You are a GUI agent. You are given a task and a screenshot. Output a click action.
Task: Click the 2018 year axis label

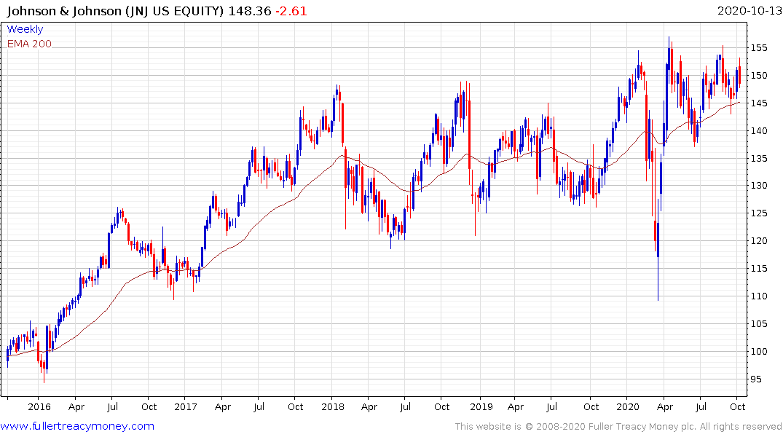point(333,406)
